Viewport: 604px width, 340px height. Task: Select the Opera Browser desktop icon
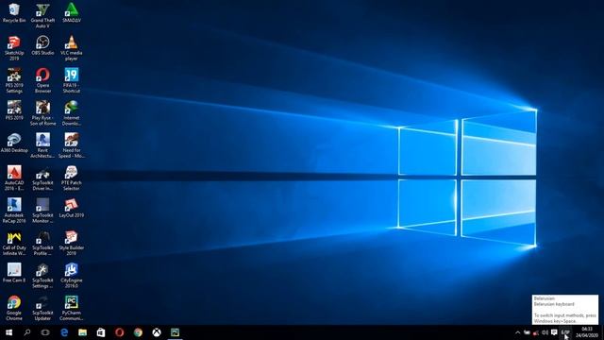click(42, 80)
